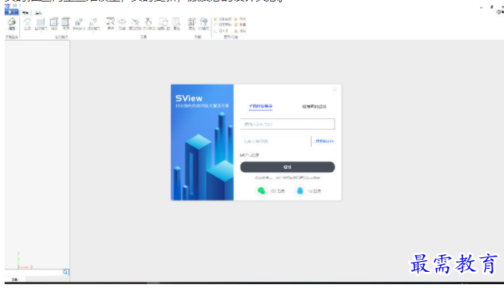Switch to the second login tab in dialog
Screen dimensions: 504x288
[x=314, y=107]
